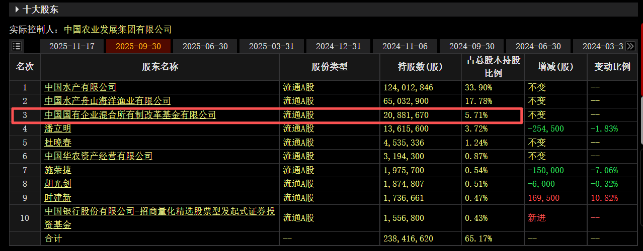Select the change value -150,000
The width and height of the screenshot is (643, 251).
pyautogui.click(x=546, y=170)
